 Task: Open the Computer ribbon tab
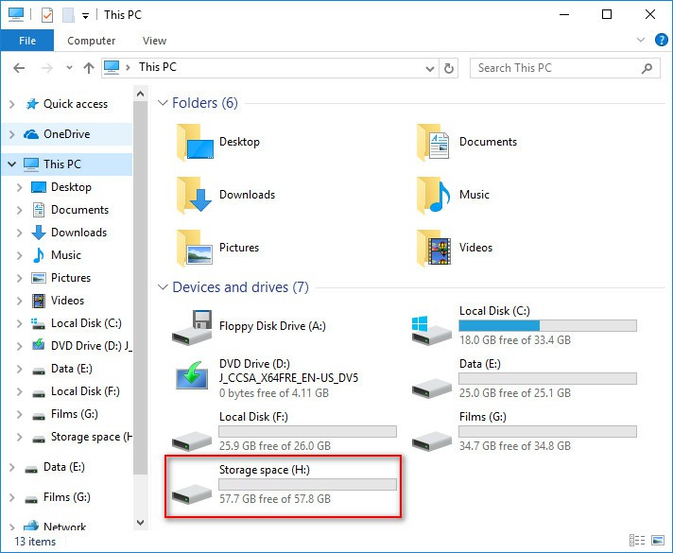(x=92, y=41)
